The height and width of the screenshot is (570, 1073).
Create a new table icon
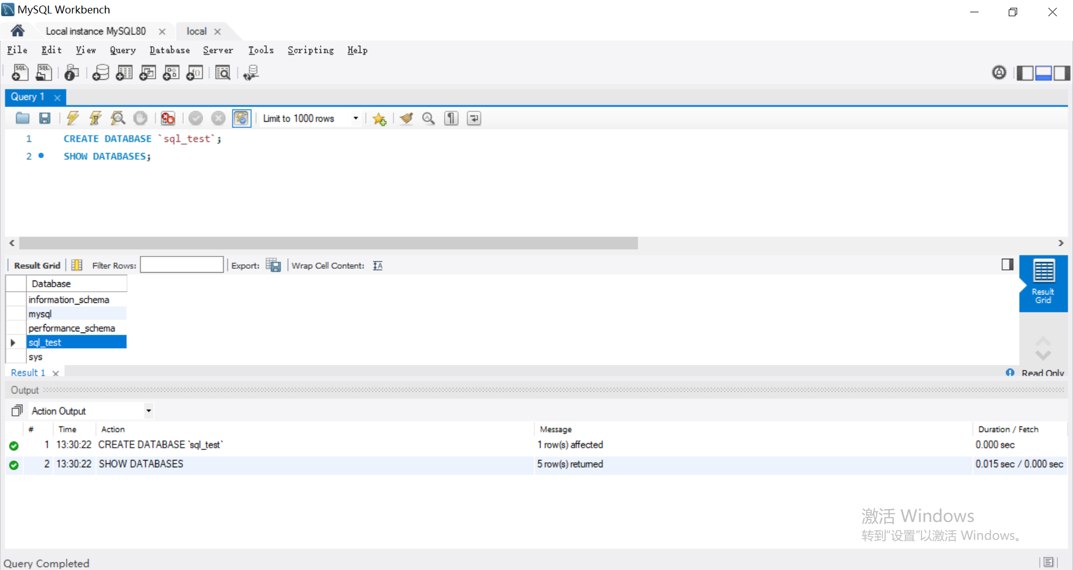[x=124, y=73]
